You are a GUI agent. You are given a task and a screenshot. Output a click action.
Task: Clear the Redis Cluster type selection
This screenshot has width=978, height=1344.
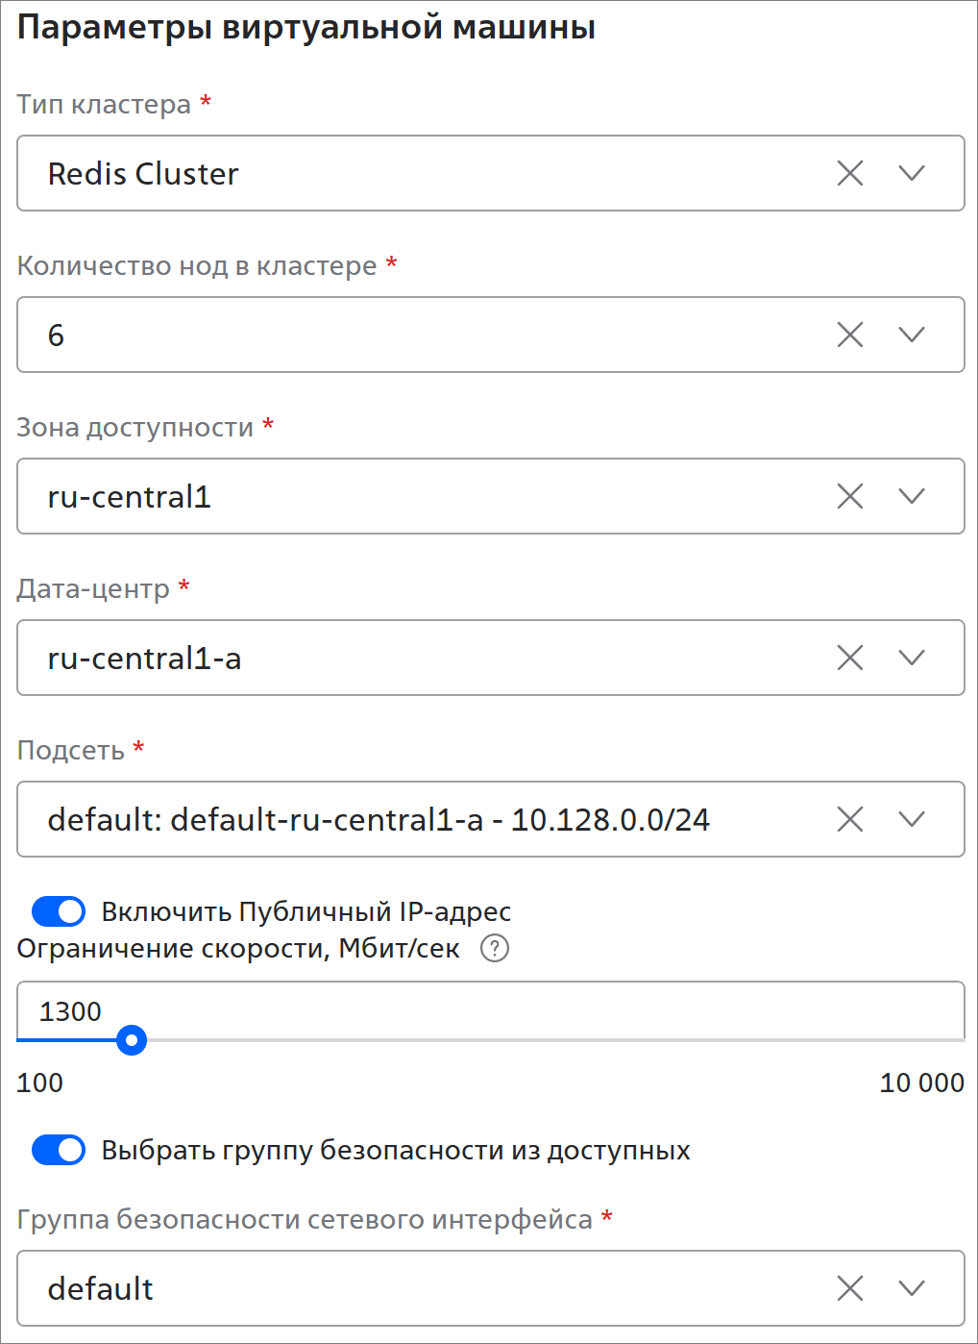[850, 174]
